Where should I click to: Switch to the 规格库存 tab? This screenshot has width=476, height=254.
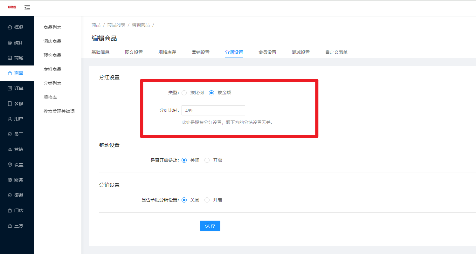click(167, 52)
